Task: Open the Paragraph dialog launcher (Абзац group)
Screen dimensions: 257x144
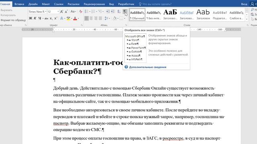Action: click(x=126, y=25)
